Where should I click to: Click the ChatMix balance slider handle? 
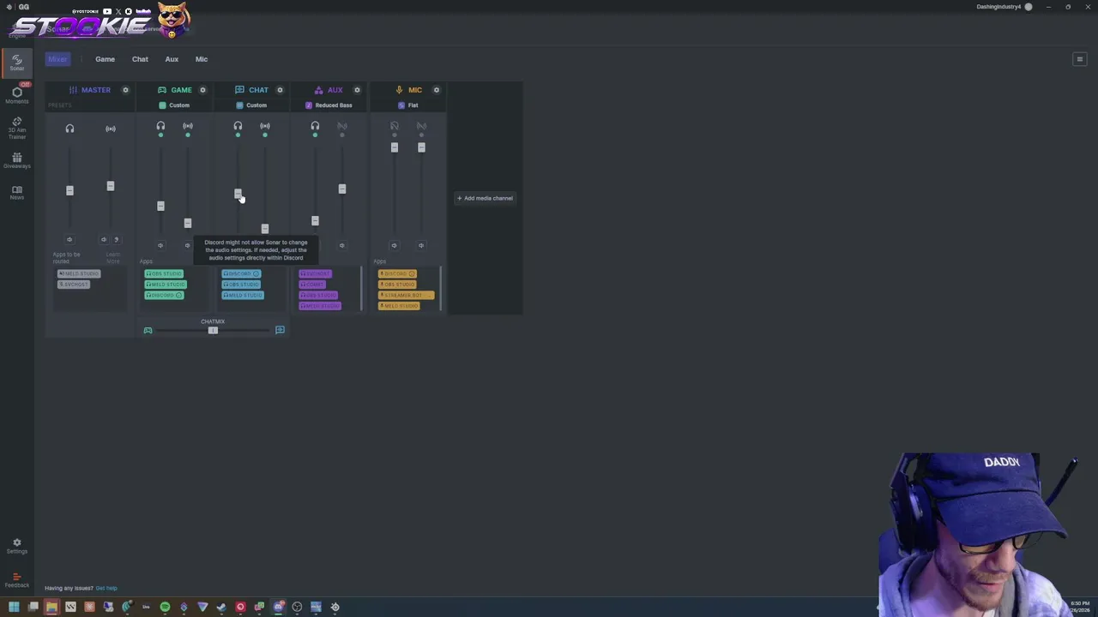(x=213, y=330)
